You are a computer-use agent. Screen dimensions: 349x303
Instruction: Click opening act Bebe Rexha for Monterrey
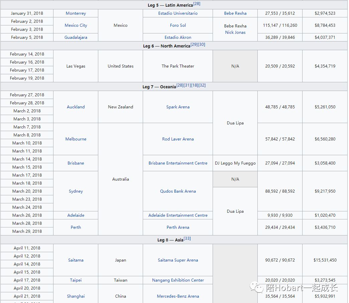pyautogui.click(x=235, y=13)
